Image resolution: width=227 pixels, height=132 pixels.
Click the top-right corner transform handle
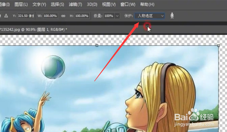pos(218,46)
